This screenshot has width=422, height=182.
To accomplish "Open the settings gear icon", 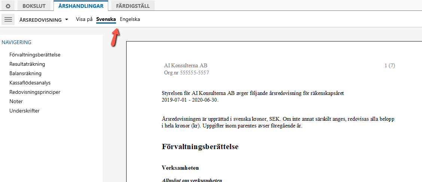I will coord(8,6).
